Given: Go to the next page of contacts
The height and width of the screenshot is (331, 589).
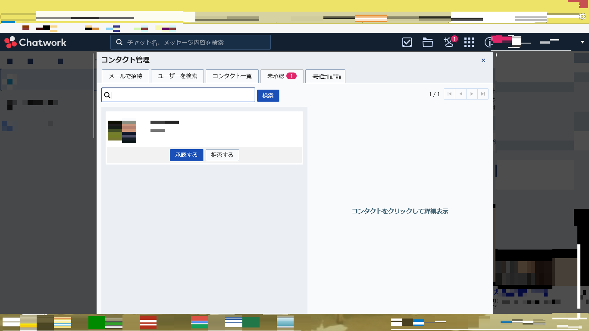Looking at the screenshot, I should tap(472, 94).
